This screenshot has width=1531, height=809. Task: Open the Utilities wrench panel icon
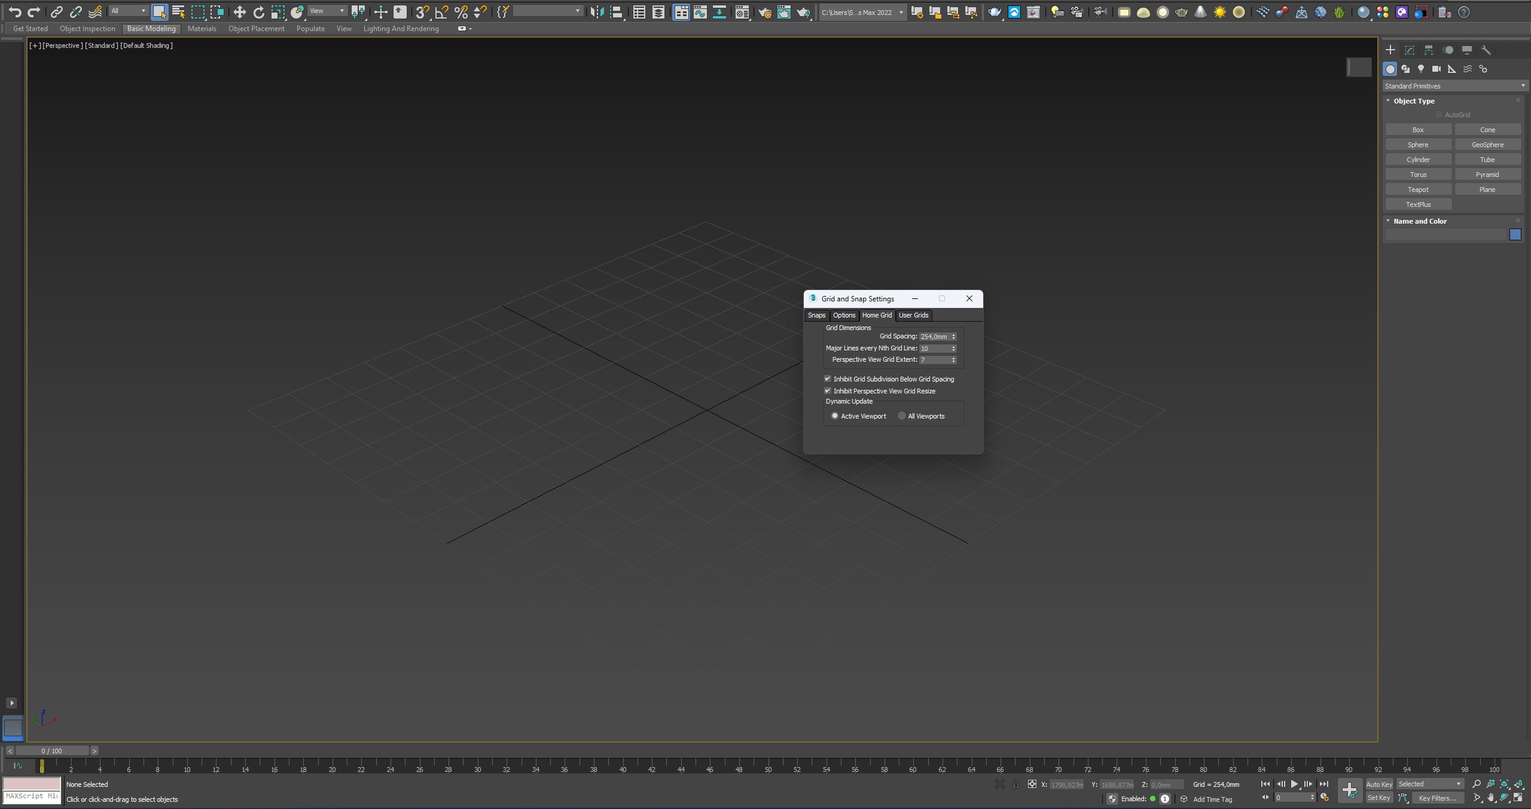tap(1486, 50)
